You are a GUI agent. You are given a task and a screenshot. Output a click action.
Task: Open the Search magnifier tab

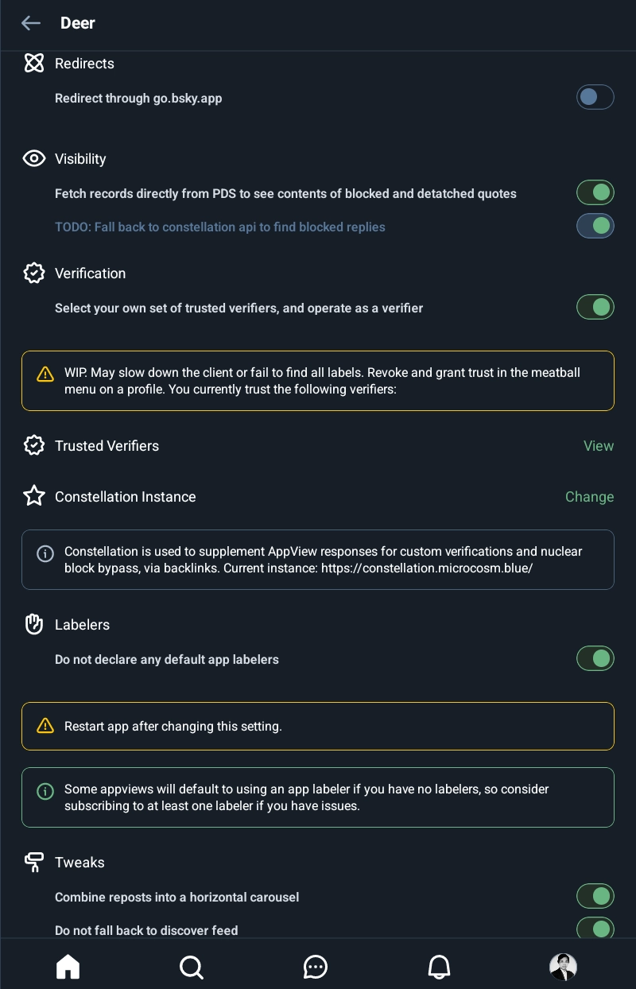192,967
